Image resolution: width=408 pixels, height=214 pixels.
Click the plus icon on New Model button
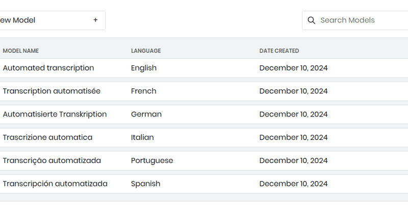[95, 20]
